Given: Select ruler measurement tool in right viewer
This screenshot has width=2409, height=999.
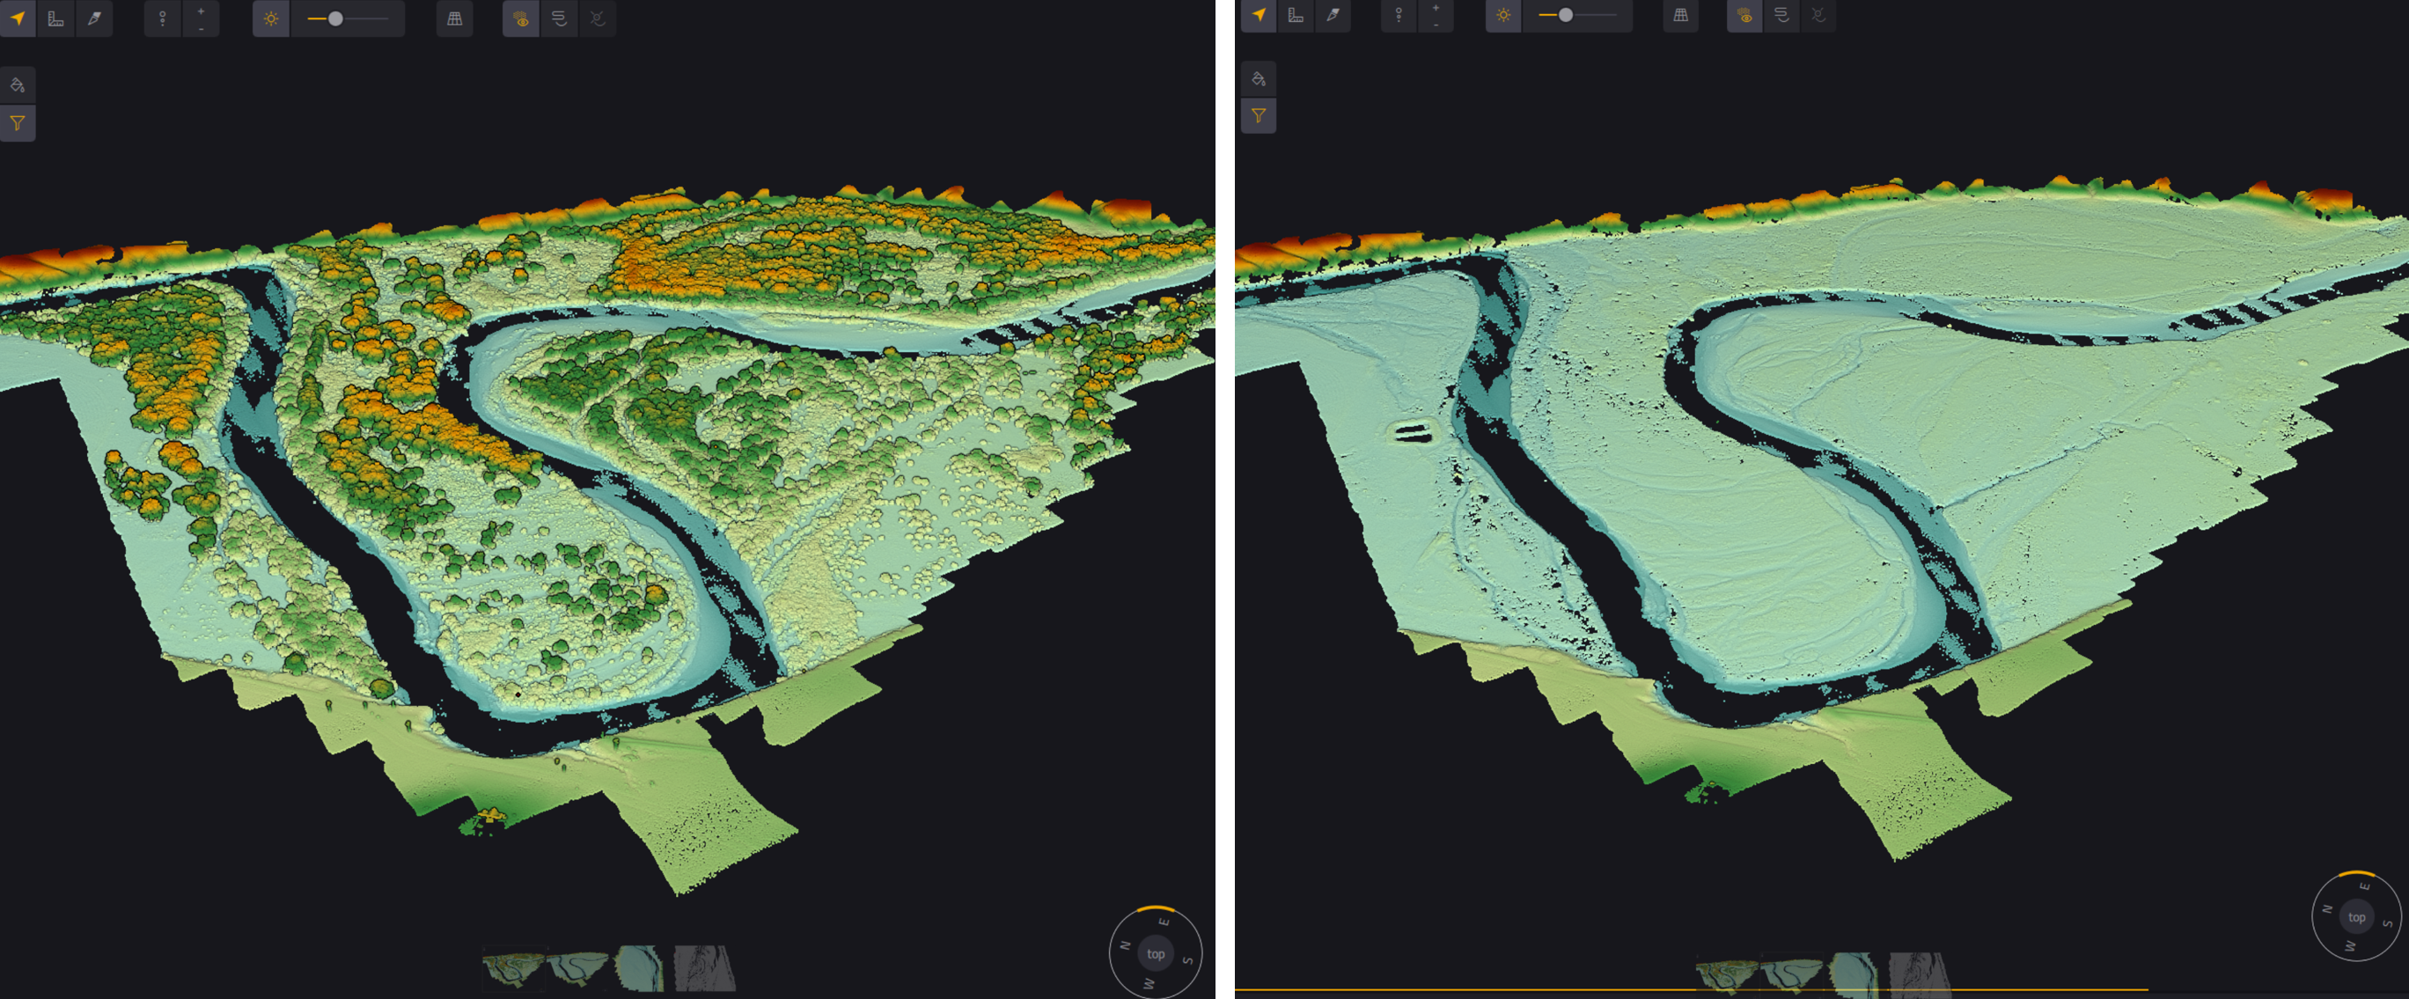Looking at the screenshot, I should pyautogui.click(x=1296, y=15).
